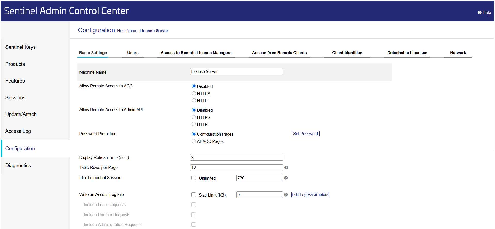The width and height of the screenshot is (495, 229).
Task: Open Edit Log Parameters link
Action: tap(310, 194)
